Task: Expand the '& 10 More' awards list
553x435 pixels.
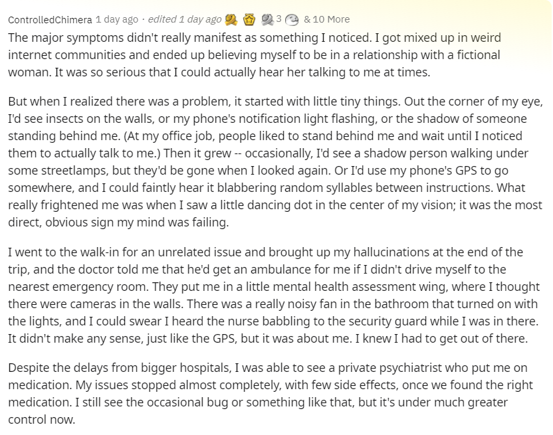Action: click(x=326, y=19)
